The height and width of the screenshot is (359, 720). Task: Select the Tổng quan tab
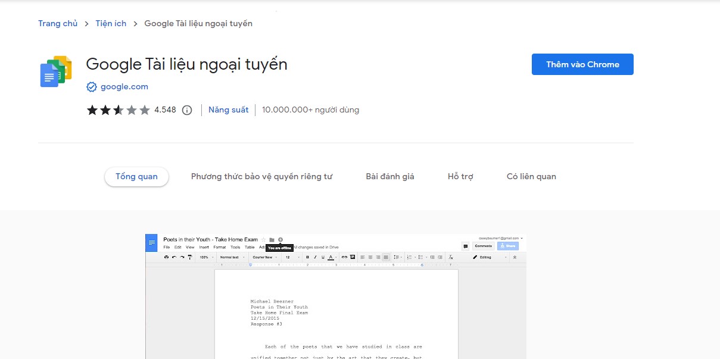137,177
